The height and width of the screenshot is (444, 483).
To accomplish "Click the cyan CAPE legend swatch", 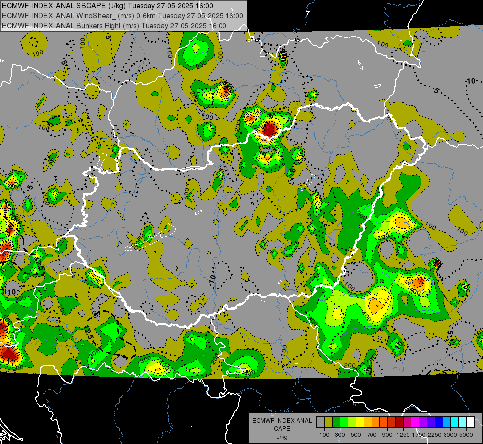I will pyautogui.click(x=455, y=422).
